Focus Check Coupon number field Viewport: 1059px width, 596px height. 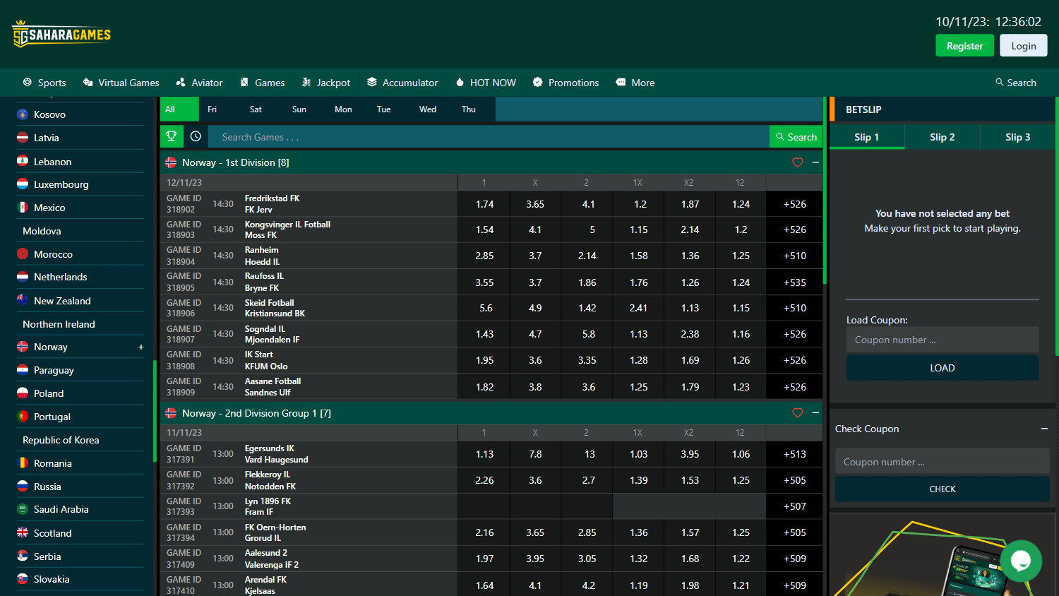click(x=943, y=462)
